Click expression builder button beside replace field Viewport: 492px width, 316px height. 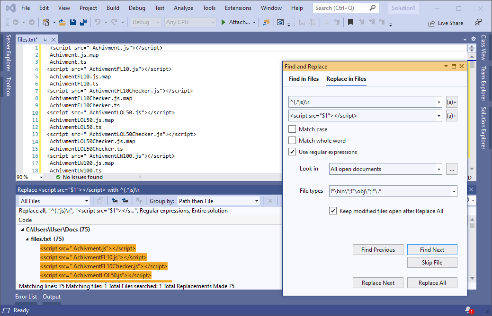pos(452,116)
